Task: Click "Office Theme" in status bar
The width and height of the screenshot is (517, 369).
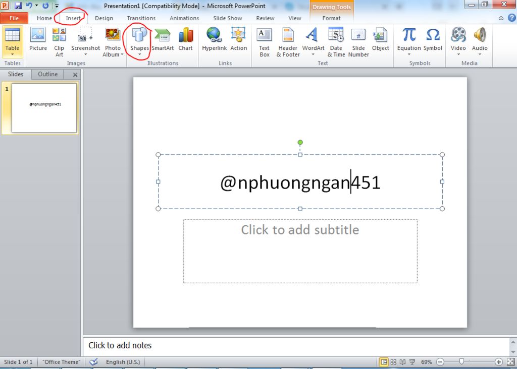Action: [61, 362]
